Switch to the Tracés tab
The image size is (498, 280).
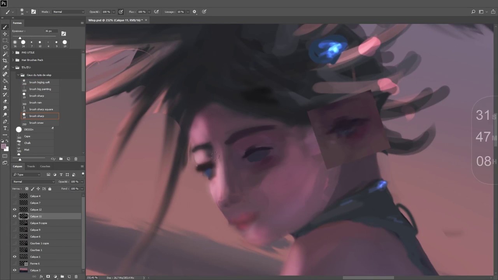(31, 166)
